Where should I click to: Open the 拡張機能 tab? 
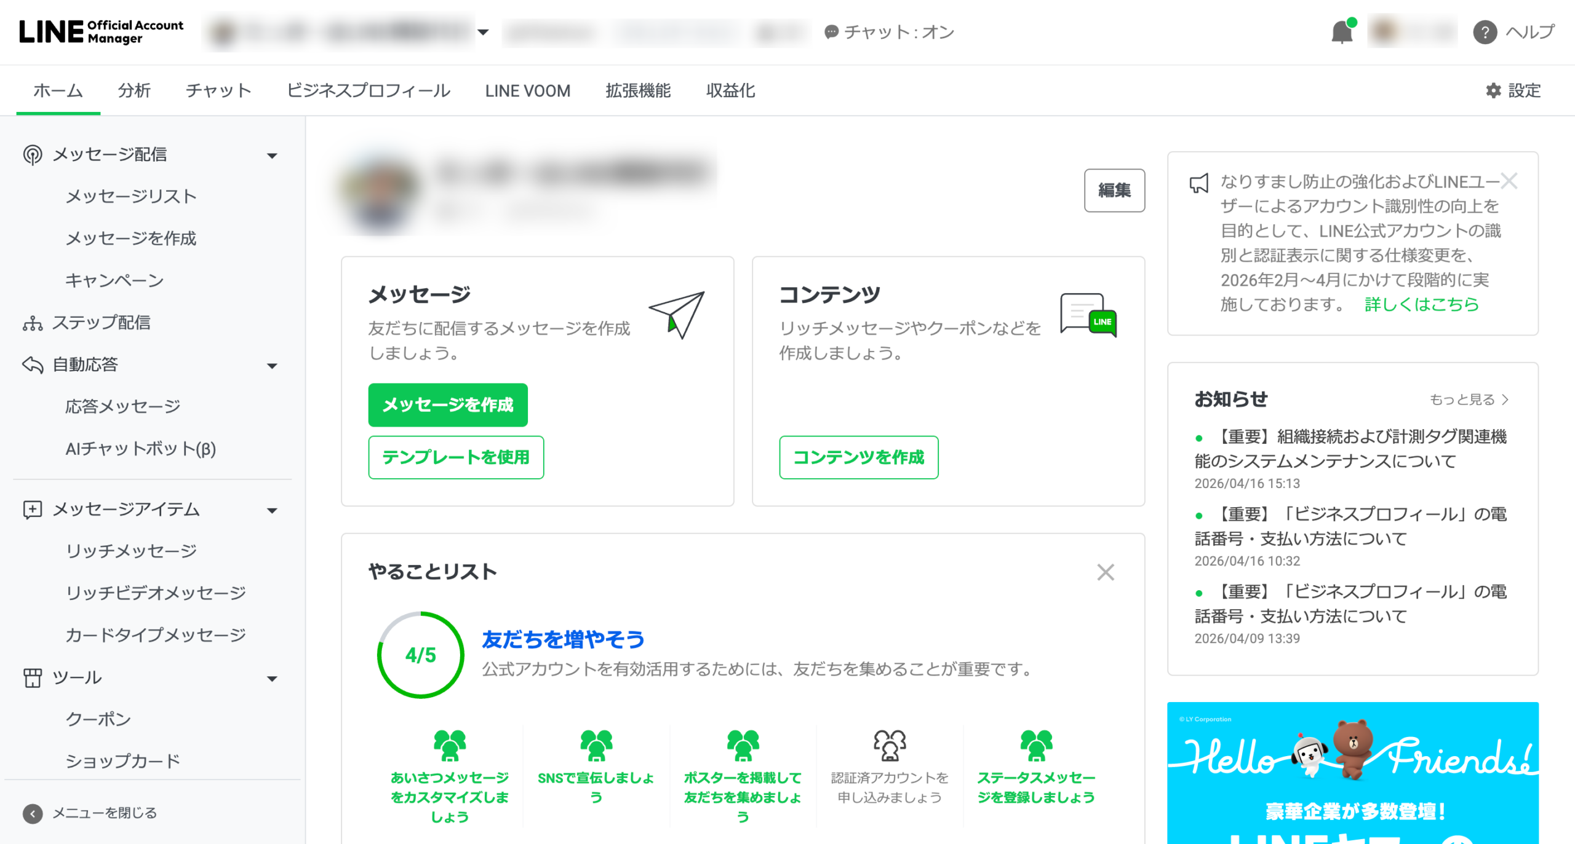tap(638, 91)
